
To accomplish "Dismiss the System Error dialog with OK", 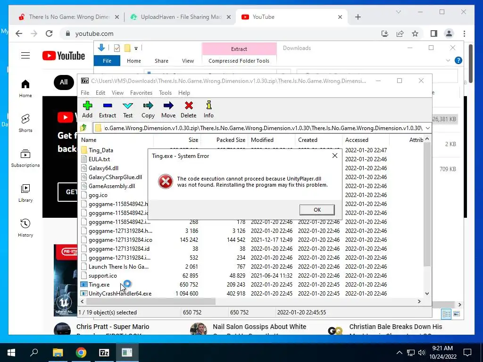I will click(x=317, y=210).
